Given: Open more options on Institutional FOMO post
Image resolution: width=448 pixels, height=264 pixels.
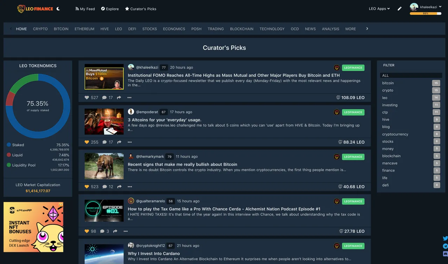Looking at the screenshot, I should [129, 97].
